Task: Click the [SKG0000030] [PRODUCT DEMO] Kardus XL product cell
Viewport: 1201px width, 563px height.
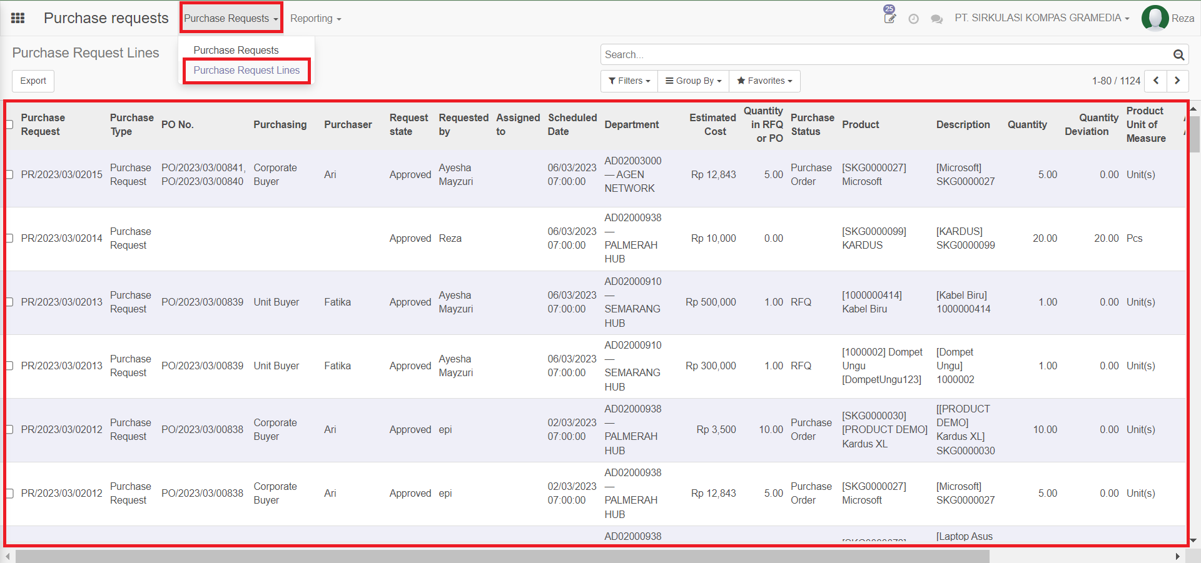Action: [884, 429]
